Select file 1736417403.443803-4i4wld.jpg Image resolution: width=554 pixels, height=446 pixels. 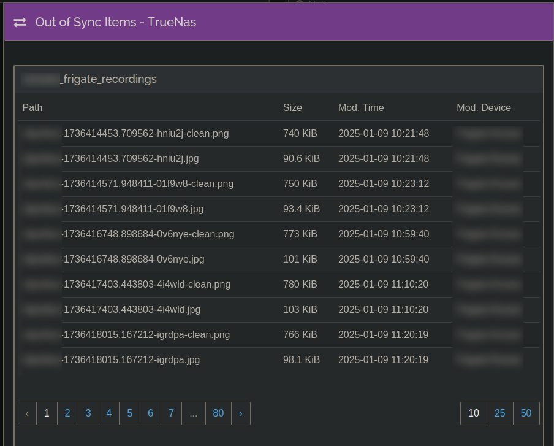[131, 309]
